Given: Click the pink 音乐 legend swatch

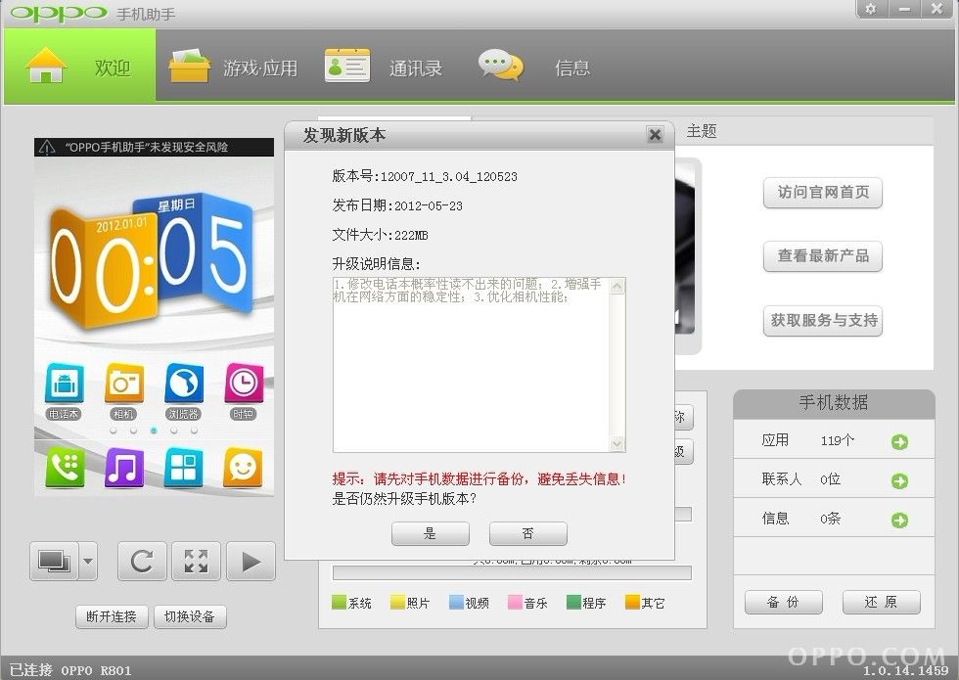Looking at the screenshot, I should (x=515, y=603).
